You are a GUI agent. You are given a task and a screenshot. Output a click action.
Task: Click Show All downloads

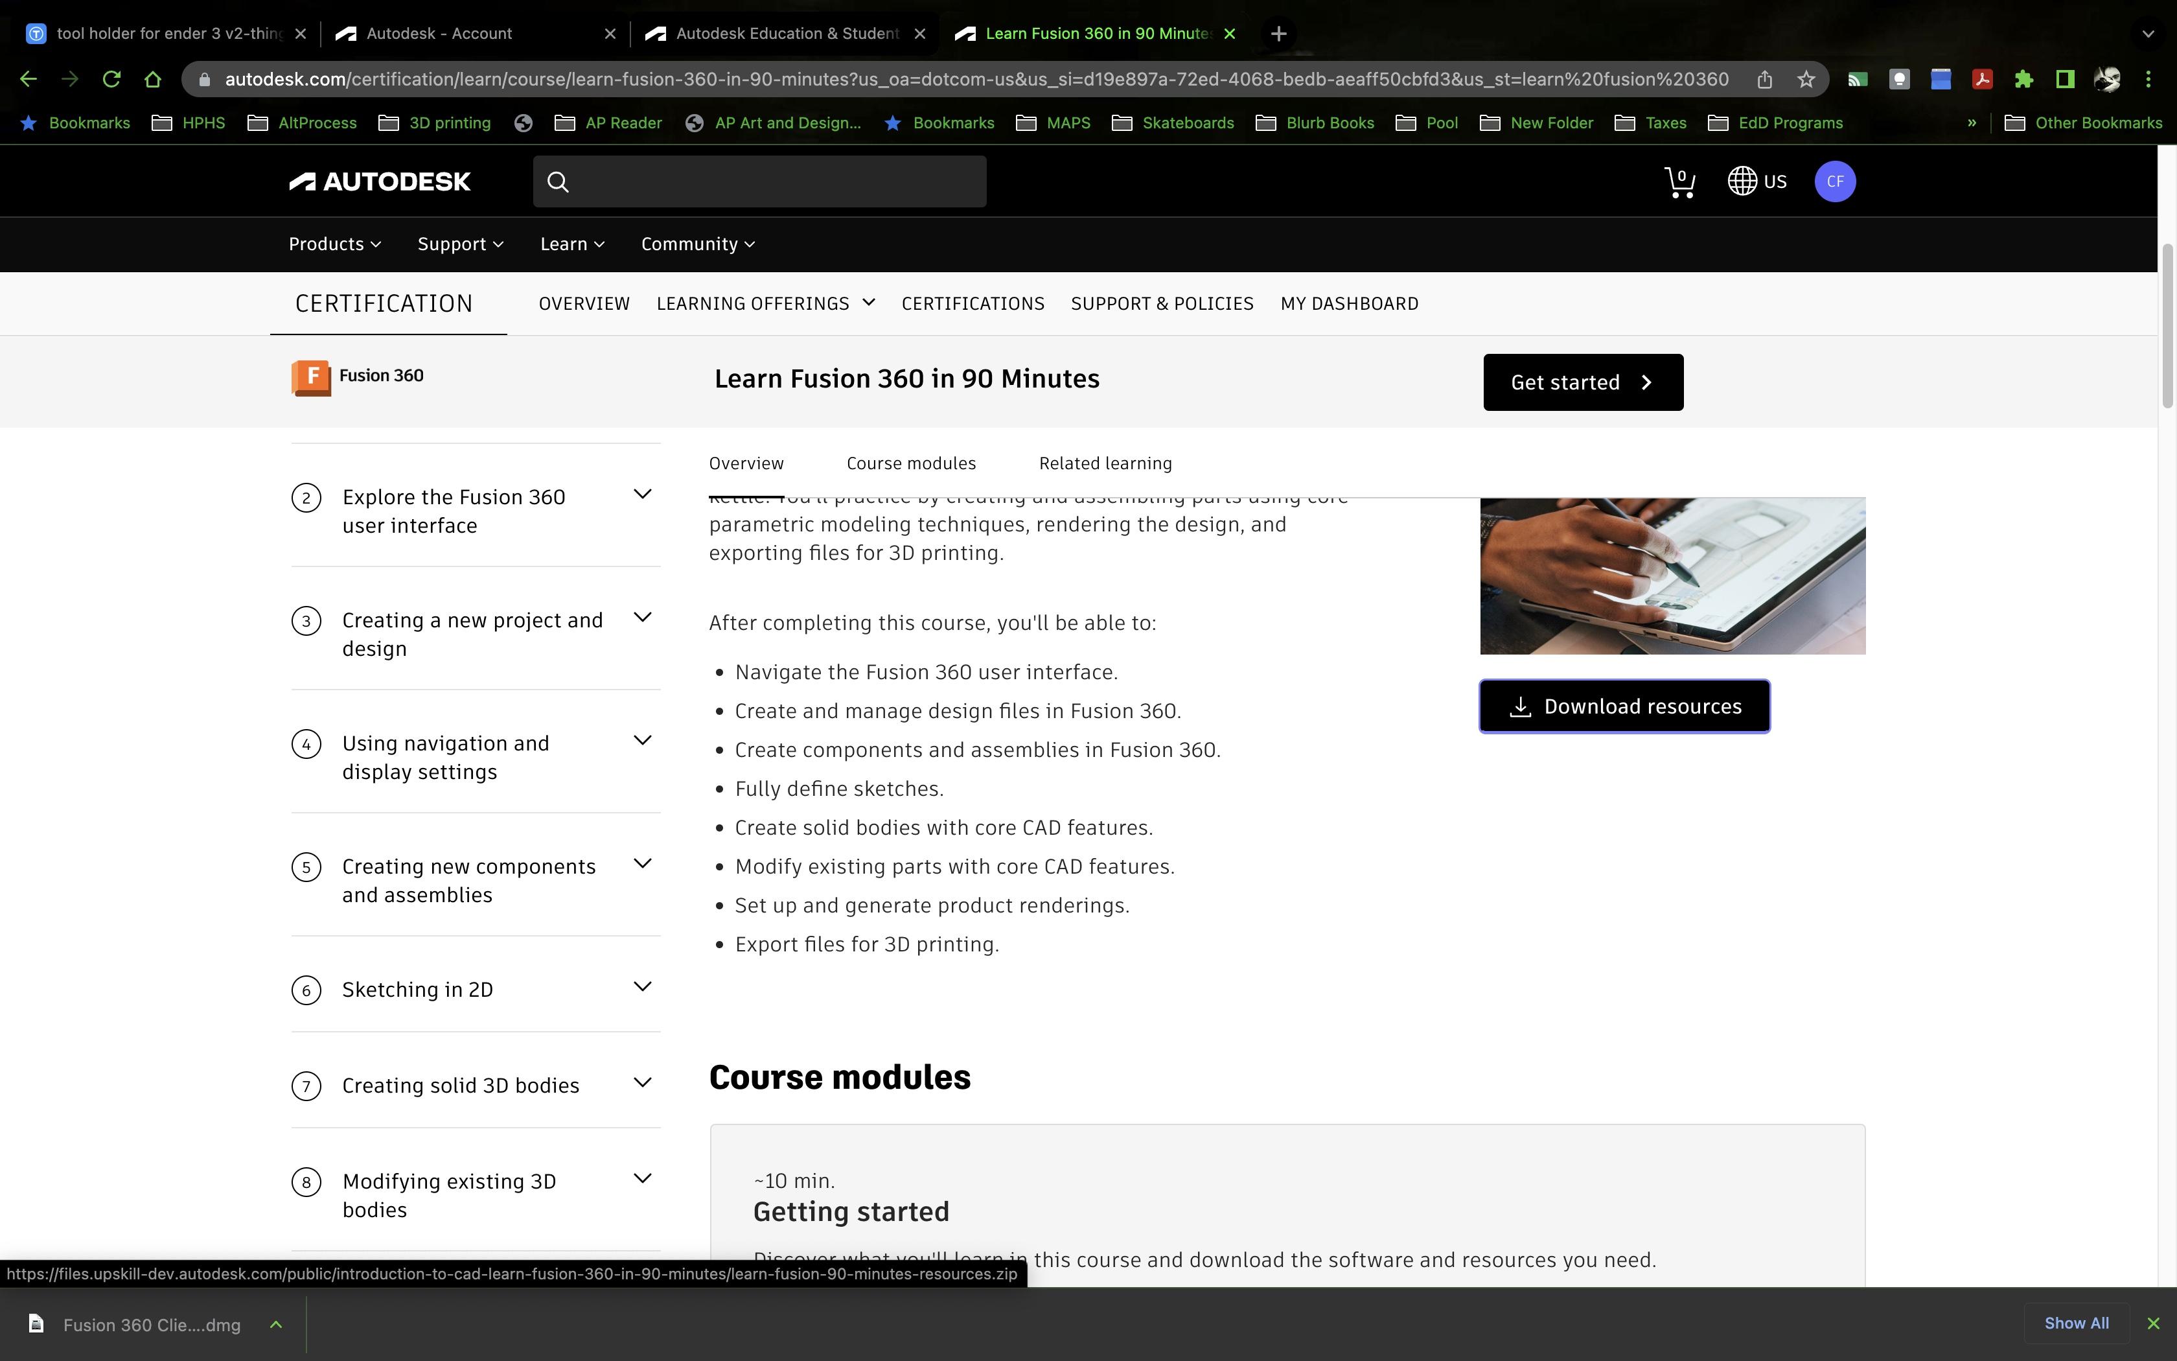tap(2075, 1323)
